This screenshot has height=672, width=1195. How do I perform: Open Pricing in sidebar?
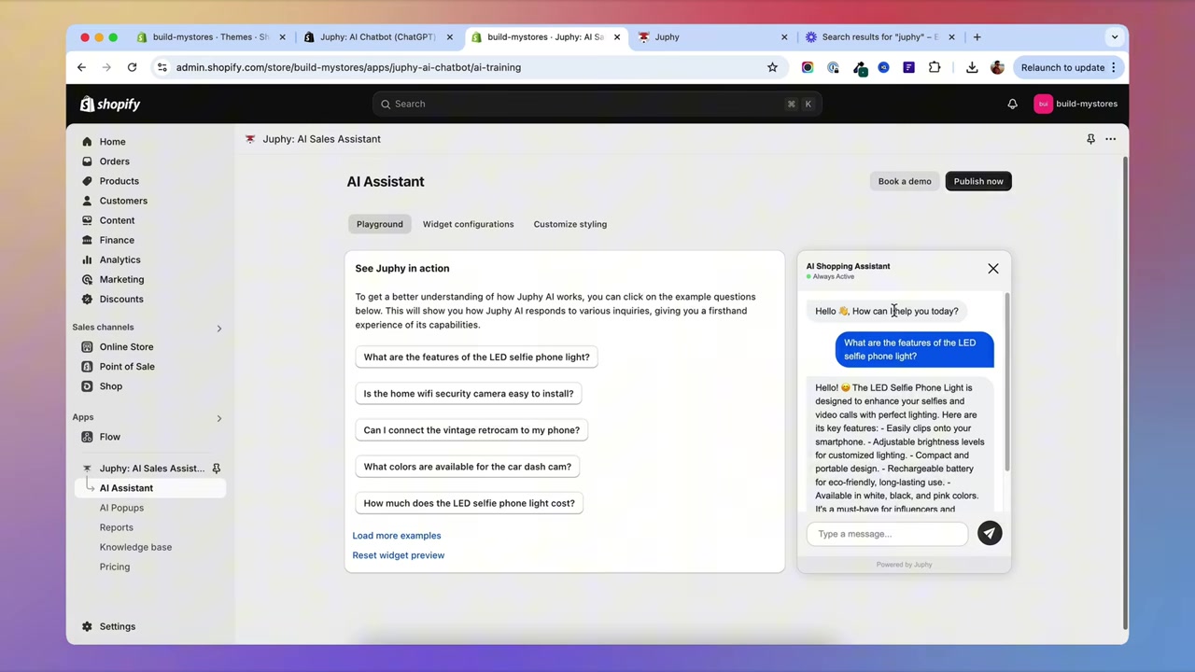(115, 567)
